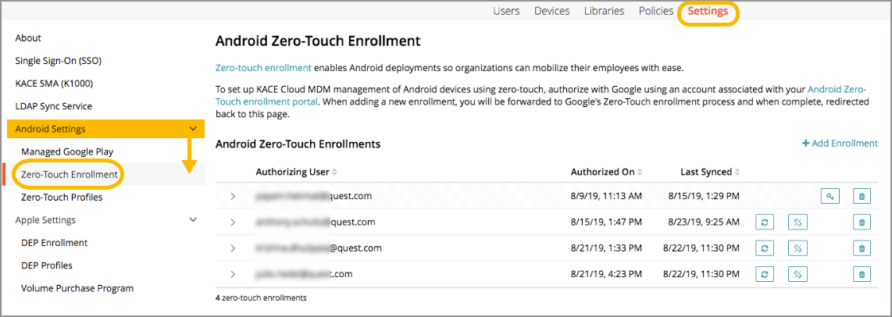Delete the enrollment authorized 8/21/19, 4:23 PM
Viewport: 892px width, 317px height.
(861, 274)
